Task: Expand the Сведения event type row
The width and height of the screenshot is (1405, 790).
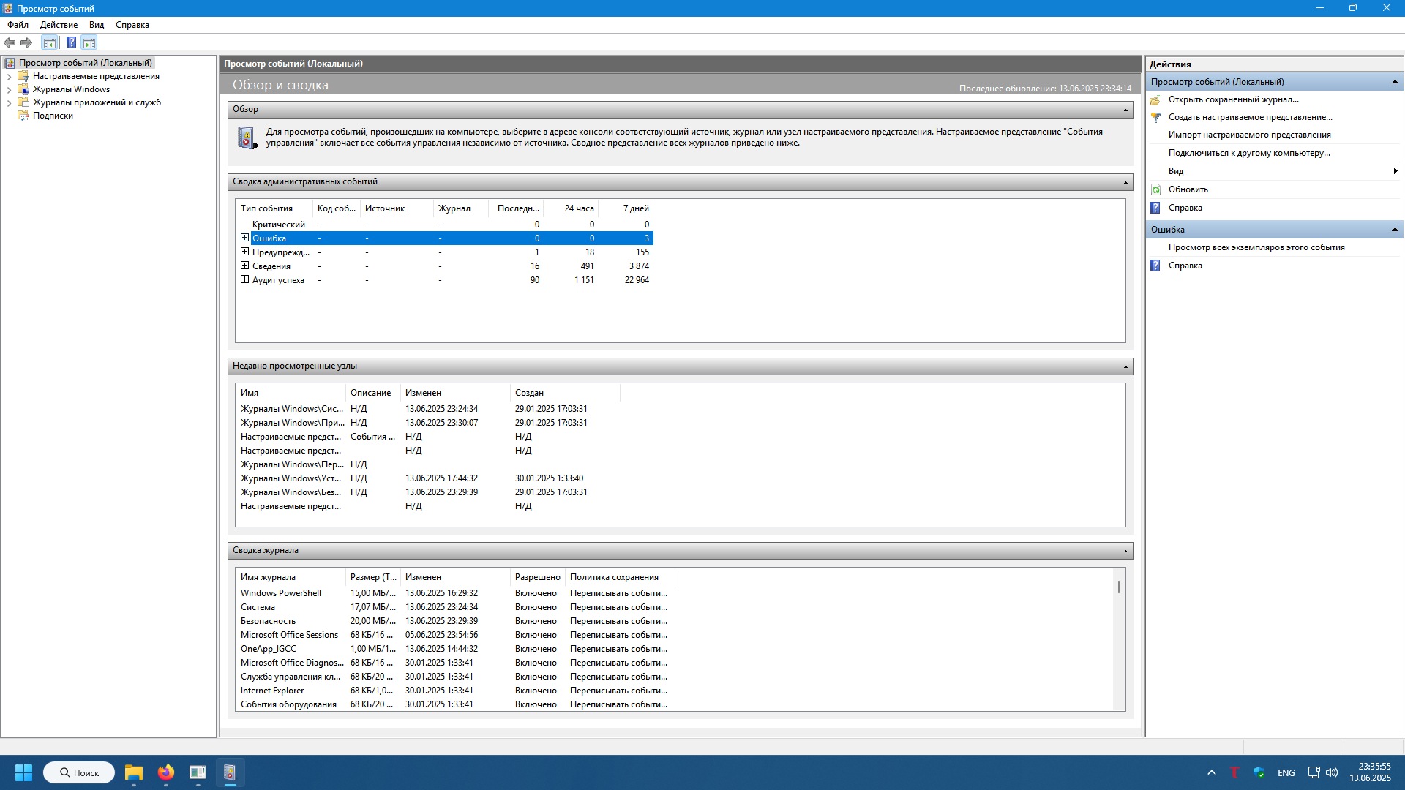Action: (x=245, y=266)
